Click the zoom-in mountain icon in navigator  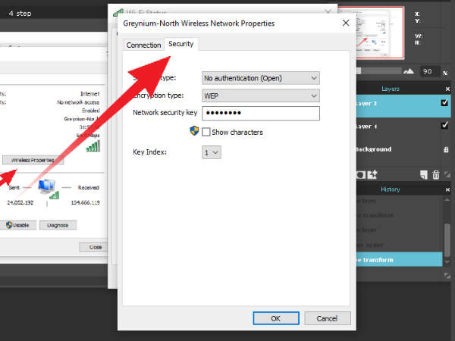coord(409,70)
